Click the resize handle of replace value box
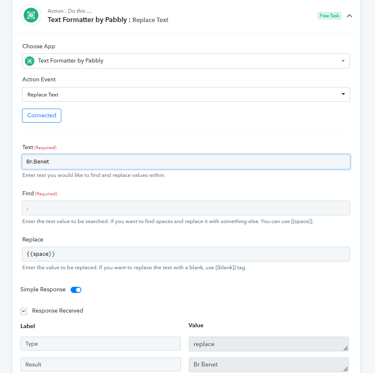 coord(346,348)
